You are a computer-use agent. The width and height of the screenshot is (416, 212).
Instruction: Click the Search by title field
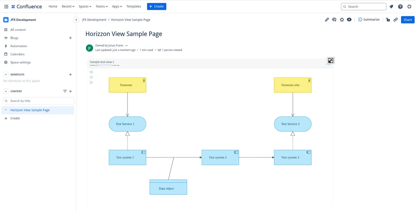pyautogui.click(x=38, y=101)
